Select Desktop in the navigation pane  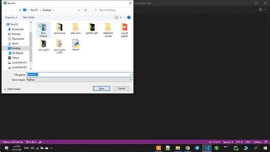[15, 48]
